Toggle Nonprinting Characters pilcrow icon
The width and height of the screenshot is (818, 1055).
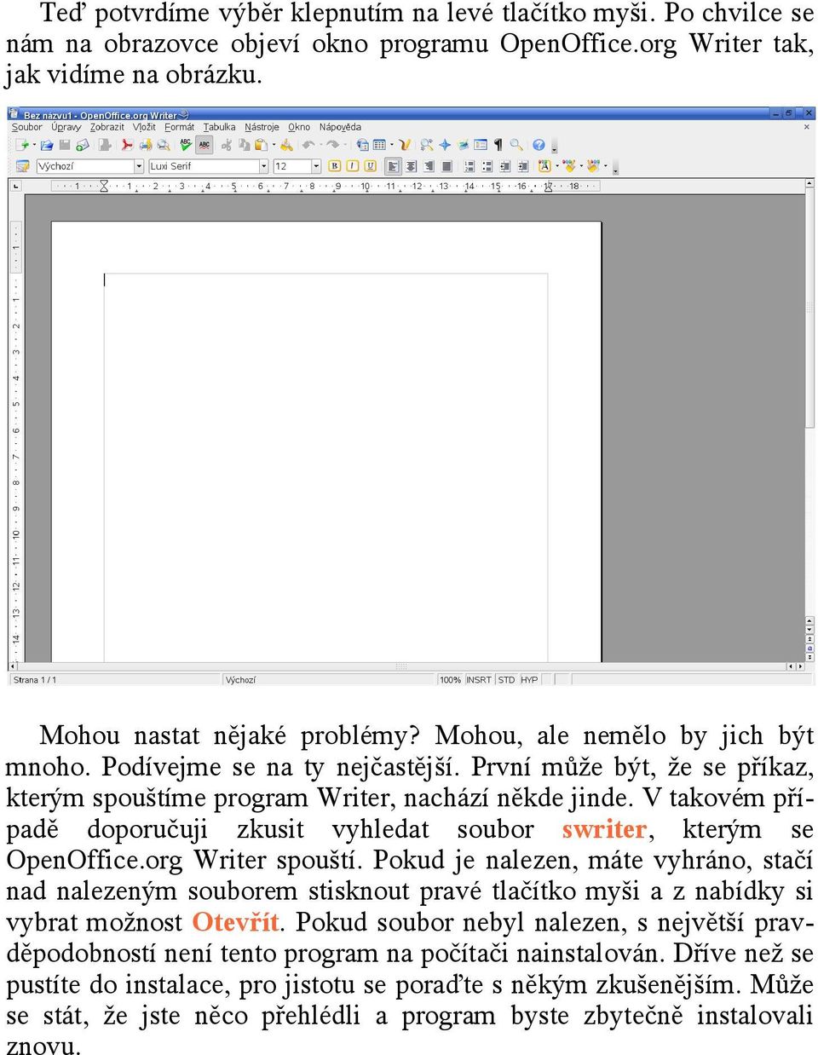(x=498, y=145)
